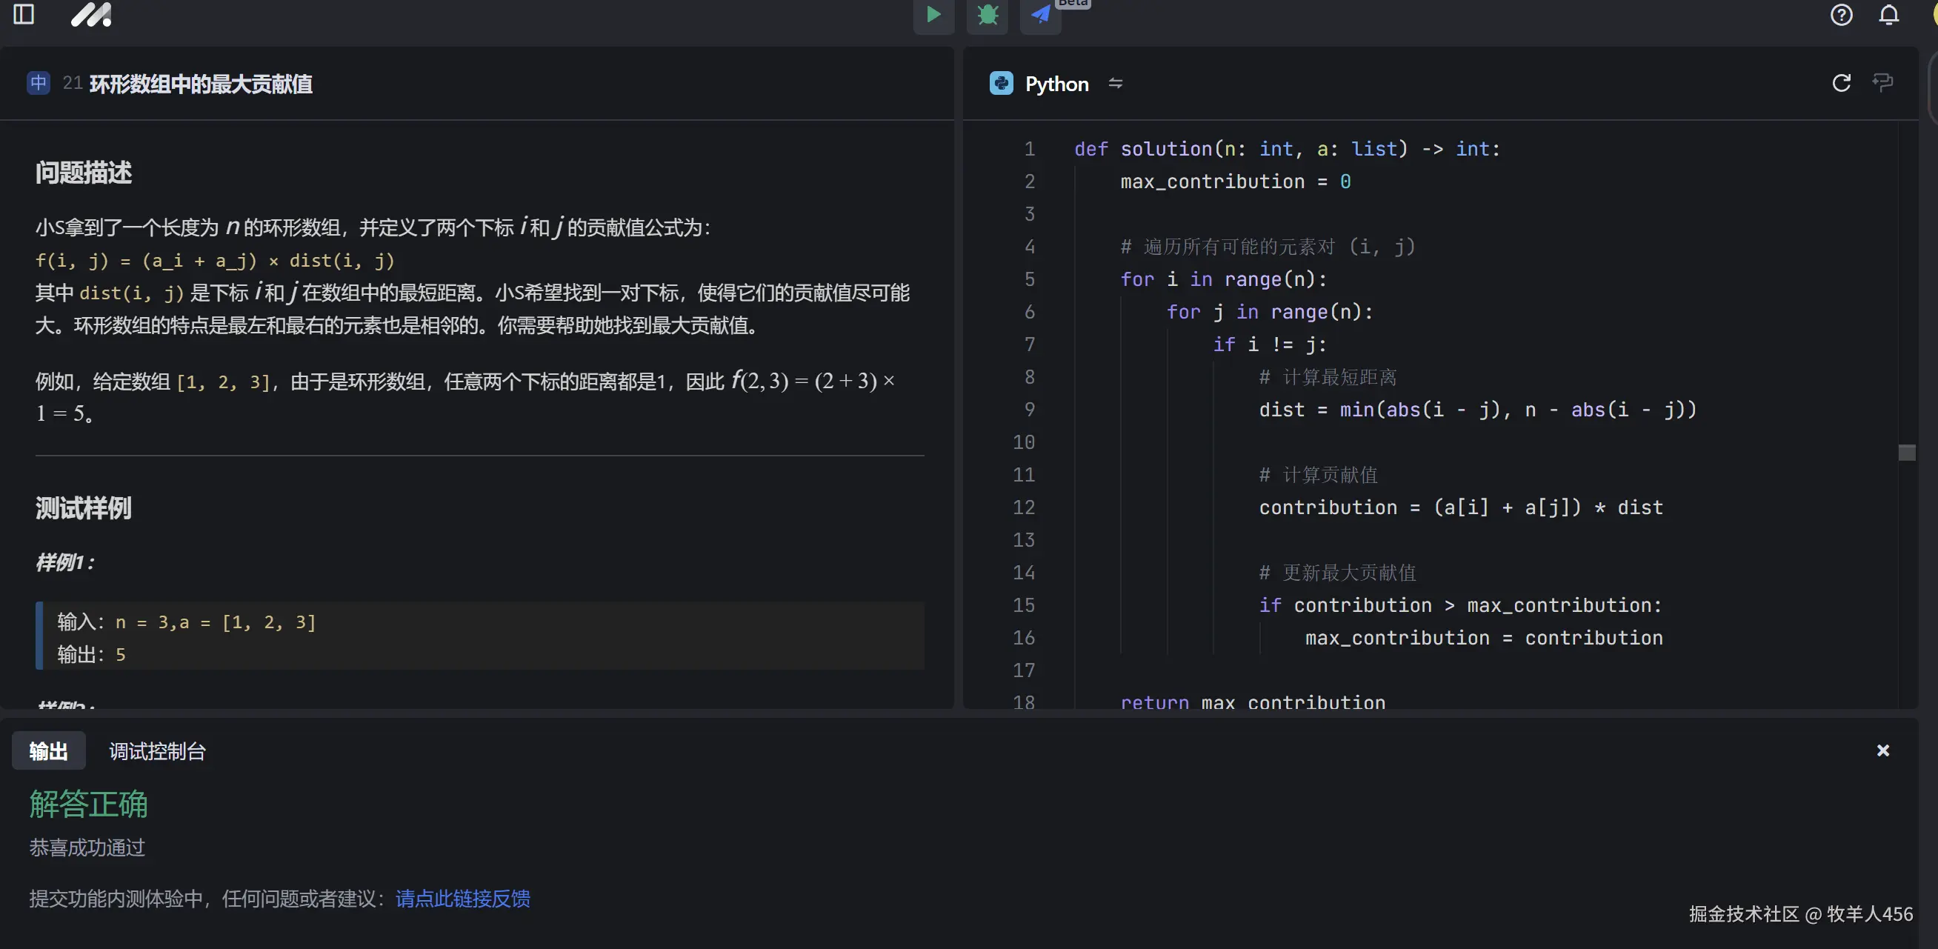
Task: Switch to the 调试控制台 tab
Action: [x=157, y=750]
